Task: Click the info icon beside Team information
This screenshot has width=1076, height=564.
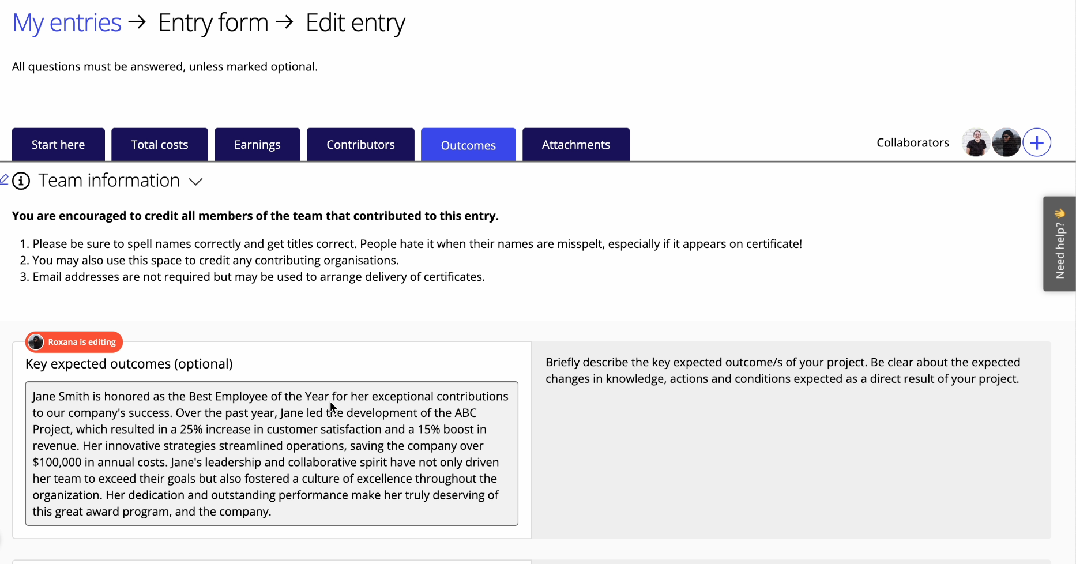Action: [x=21, y=181]
